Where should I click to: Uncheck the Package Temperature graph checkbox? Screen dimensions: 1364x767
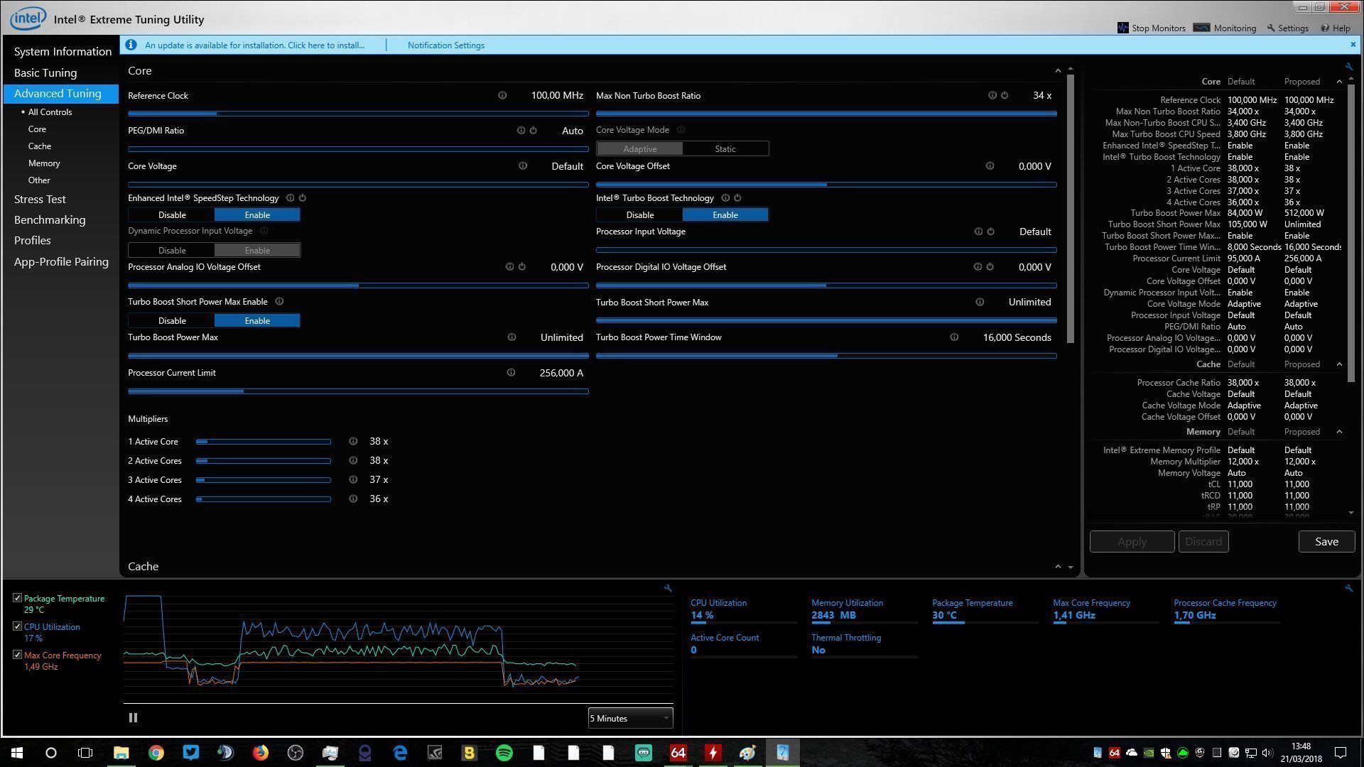pyautogui.click(x=17, y=598)
